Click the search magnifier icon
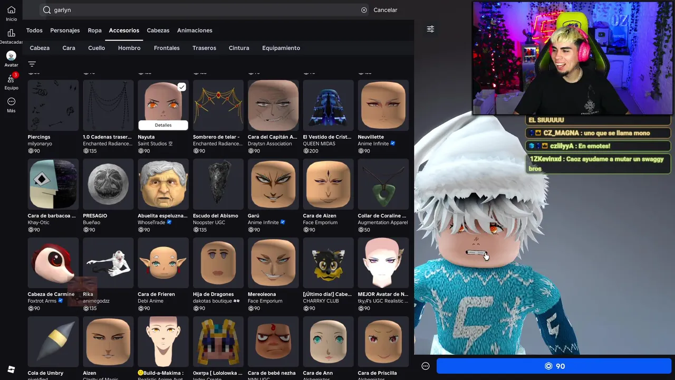The image size is (675, 380). 47,10
